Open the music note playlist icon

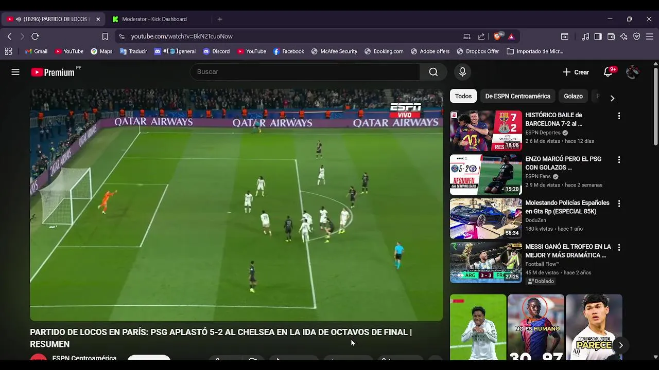coord(585,36)
